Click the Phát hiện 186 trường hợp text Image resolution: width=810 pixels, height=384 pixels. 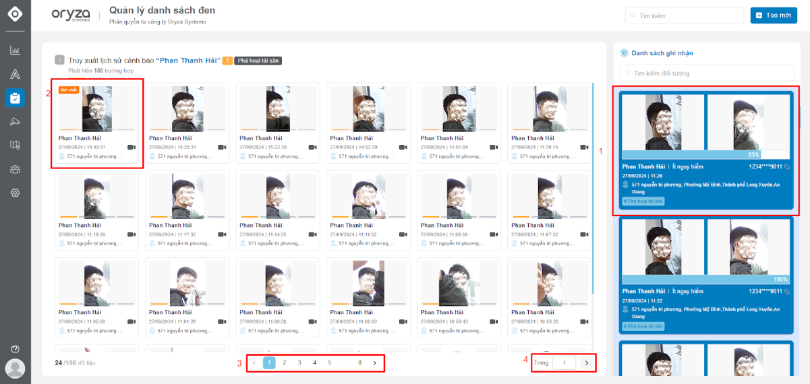(x=100, y=70)
